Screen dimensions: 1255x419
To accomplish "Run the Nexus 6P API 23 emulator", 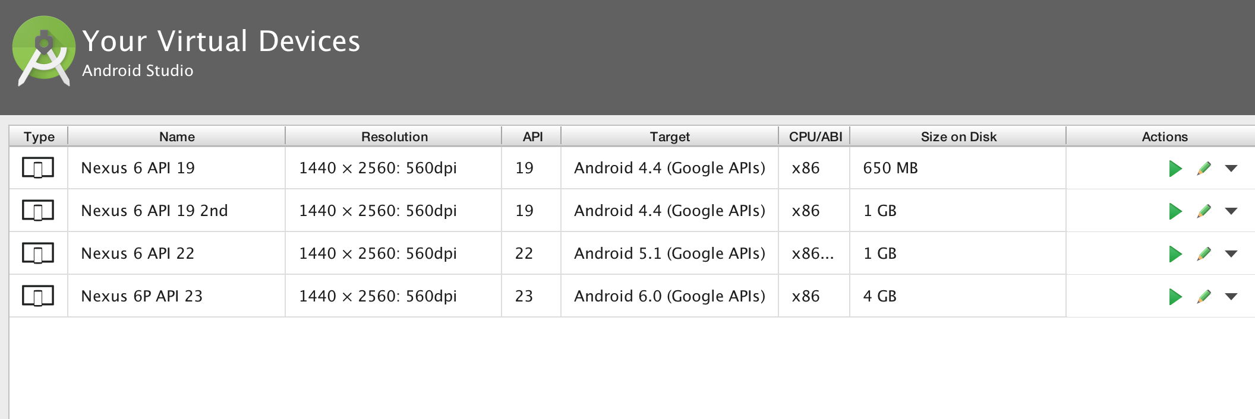I will click(x=1175, y=297).
